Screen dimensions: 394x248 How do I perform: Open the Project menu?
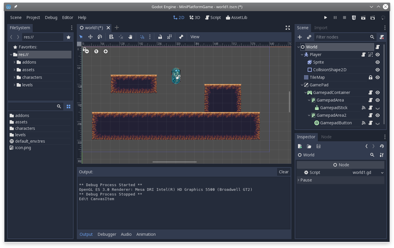(x=33, y=18)
